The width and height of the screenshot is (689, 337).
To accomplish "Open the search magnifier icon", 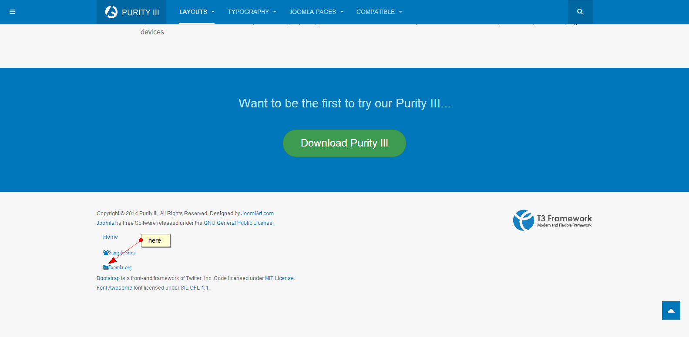I will 580,12.
